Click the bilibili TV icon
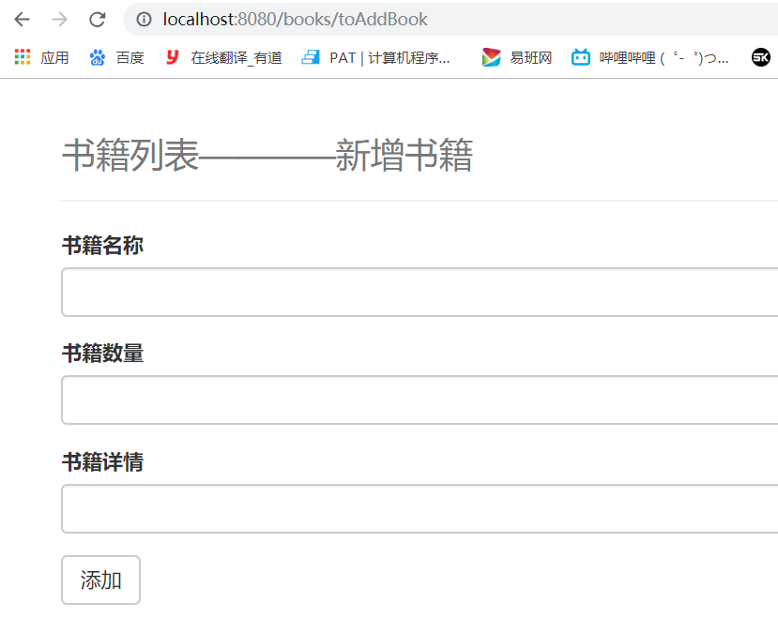 pyautogui.click(x=581, y=57)
